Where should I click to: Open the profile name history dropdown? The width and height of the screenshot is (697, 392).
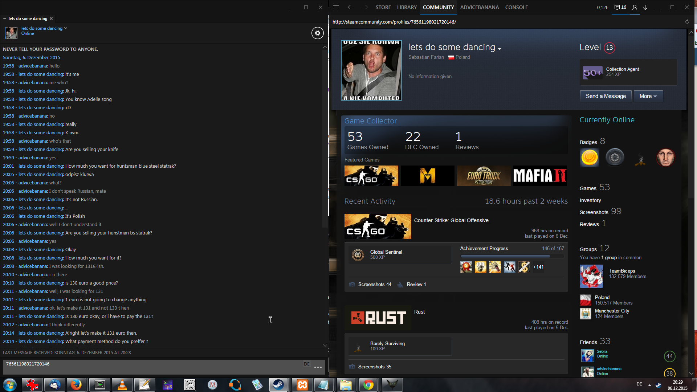(x=500, y=49)
